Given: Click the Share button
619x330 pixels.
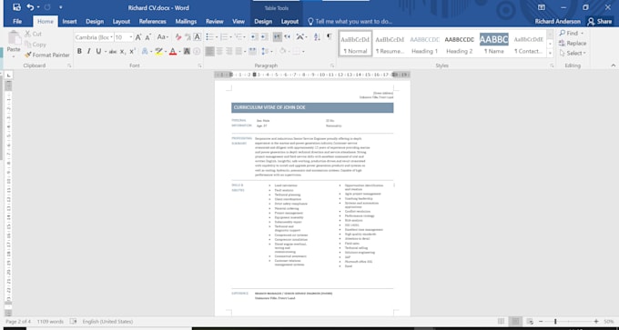Looking at the screenshot, I should (x=600, y=22).
